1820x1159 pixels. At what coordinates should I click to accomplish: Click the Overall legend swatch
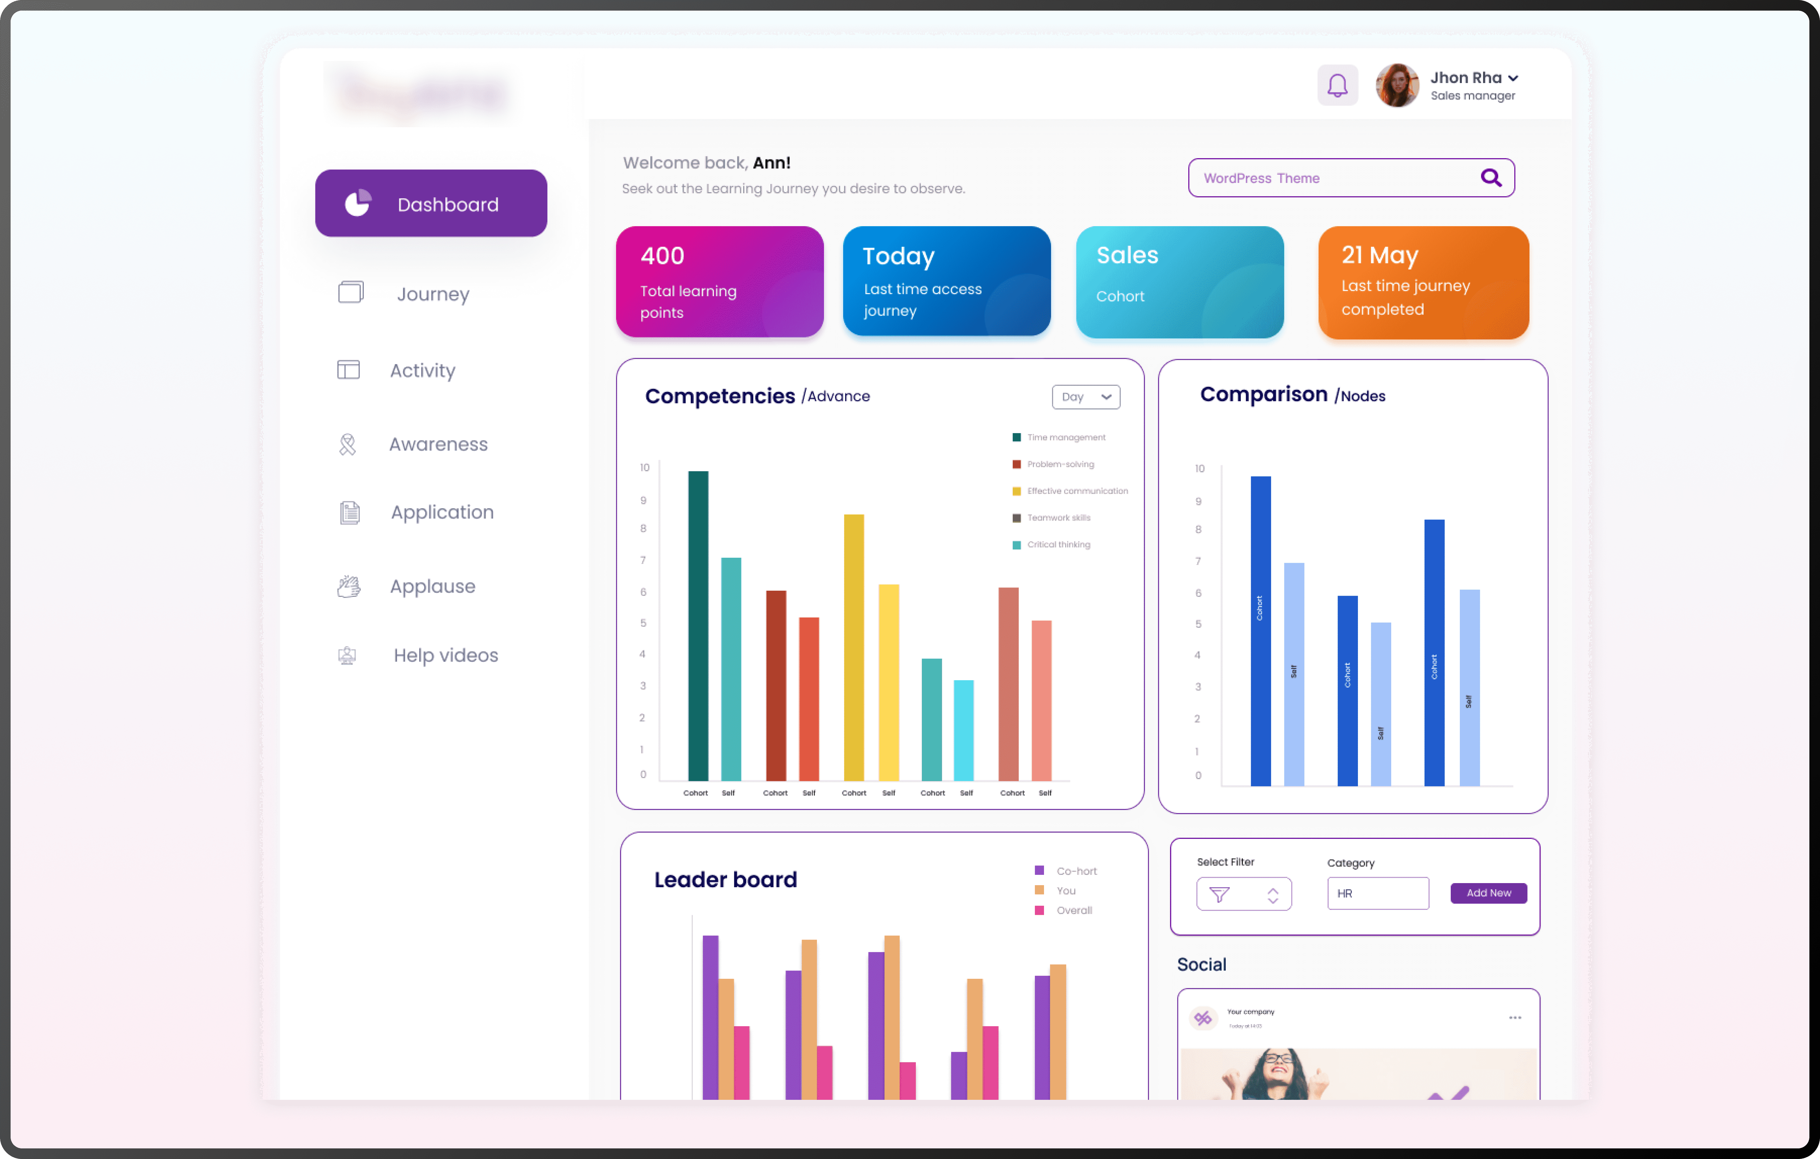click(x=1039, y=910)
